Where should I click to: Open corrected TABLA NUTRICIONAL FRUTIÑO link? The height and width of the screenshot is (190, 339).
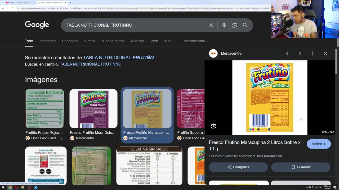(118, 58)
